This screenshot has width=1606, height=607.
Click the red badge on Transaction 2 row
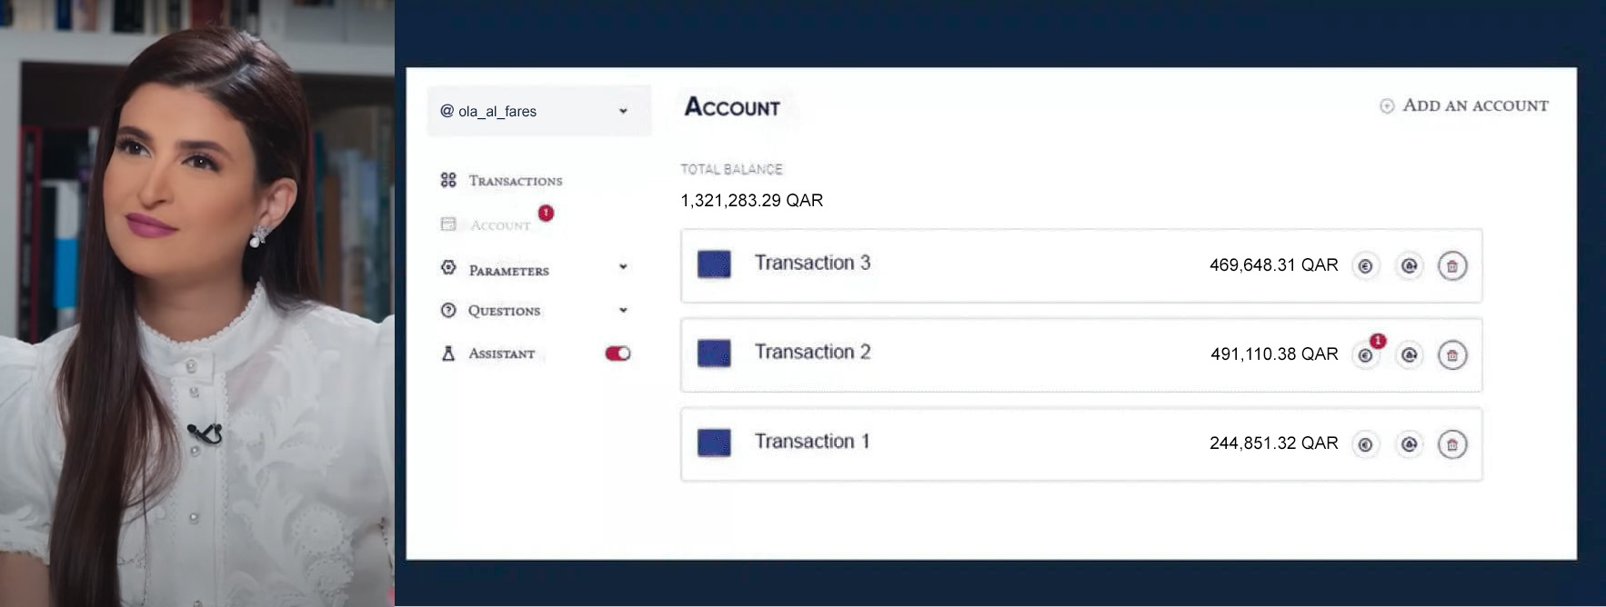1378,341
